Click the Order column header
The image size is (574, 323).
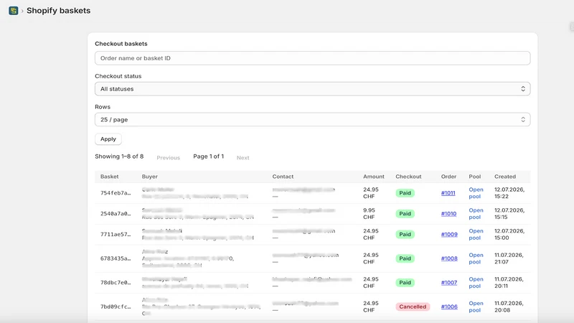click(449, 177)
